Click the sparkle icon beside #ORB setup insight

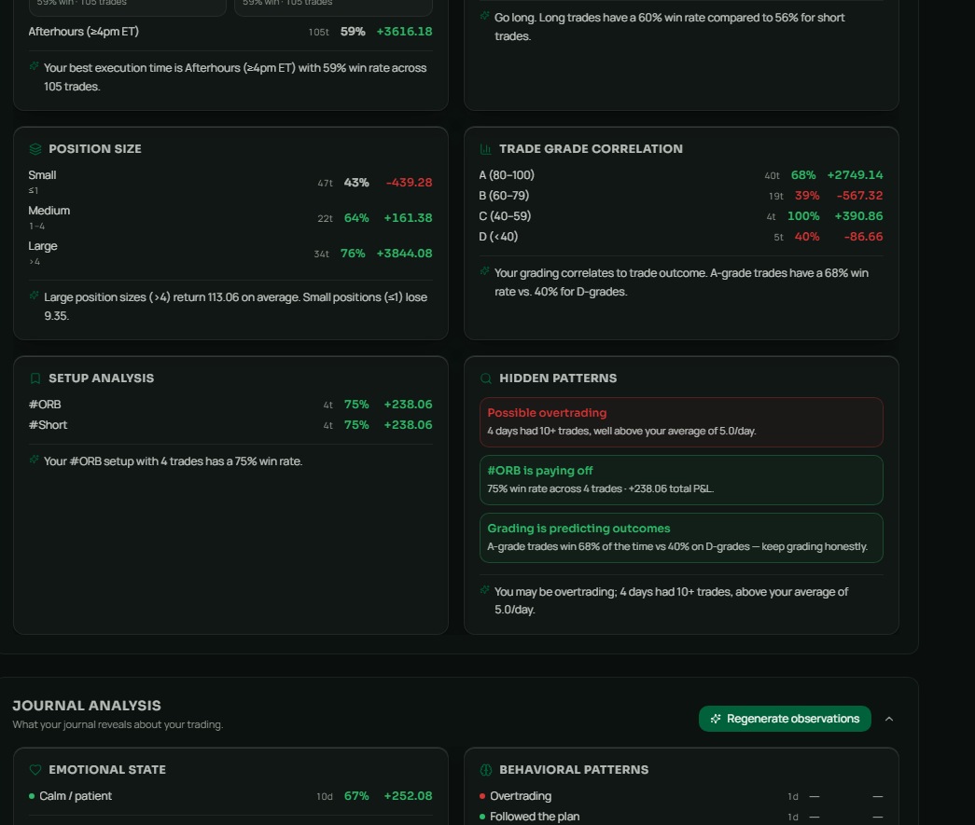(35, 459)
